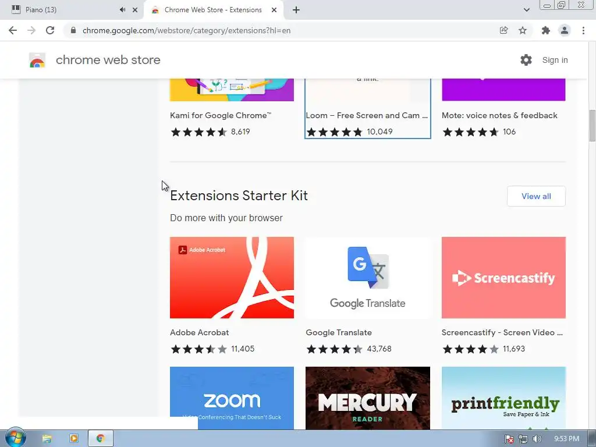Image resolution: width=596 pixels, height=447 pixels.
Task: Click the Screencastify - Screen Video title
Action: [502, 332]
